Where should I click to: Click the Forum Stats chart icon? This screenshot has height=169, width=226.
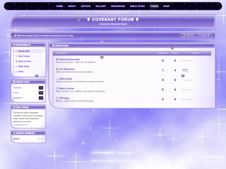(x=14, y=82)
